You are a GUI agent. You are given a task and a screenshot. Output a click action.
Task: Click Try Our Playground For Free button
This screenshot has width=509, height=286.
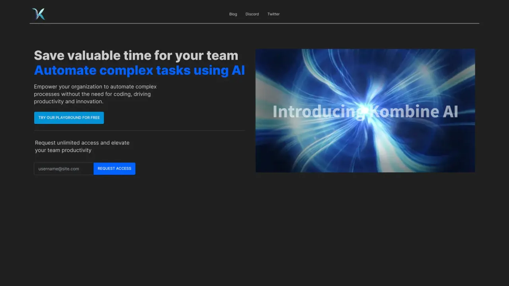(x=69, y=118)
